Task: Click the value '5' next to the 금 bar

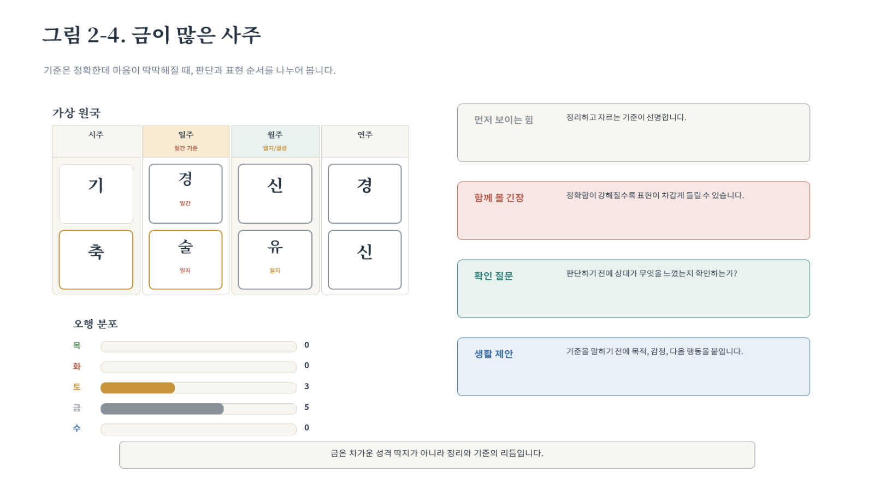Action: pos(306,407)
